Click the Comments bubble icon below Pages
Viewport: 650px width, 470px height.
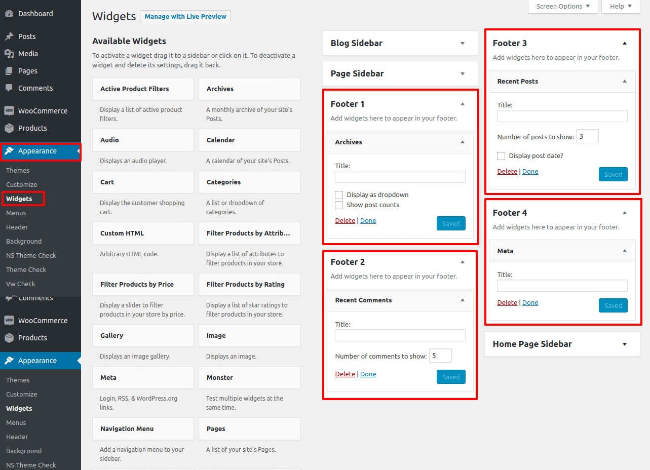pos(9,88)
